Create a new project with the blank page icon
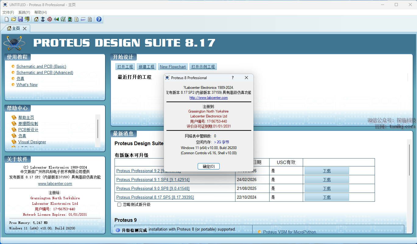Screen dimensions: 417x244 click(7, 19)
